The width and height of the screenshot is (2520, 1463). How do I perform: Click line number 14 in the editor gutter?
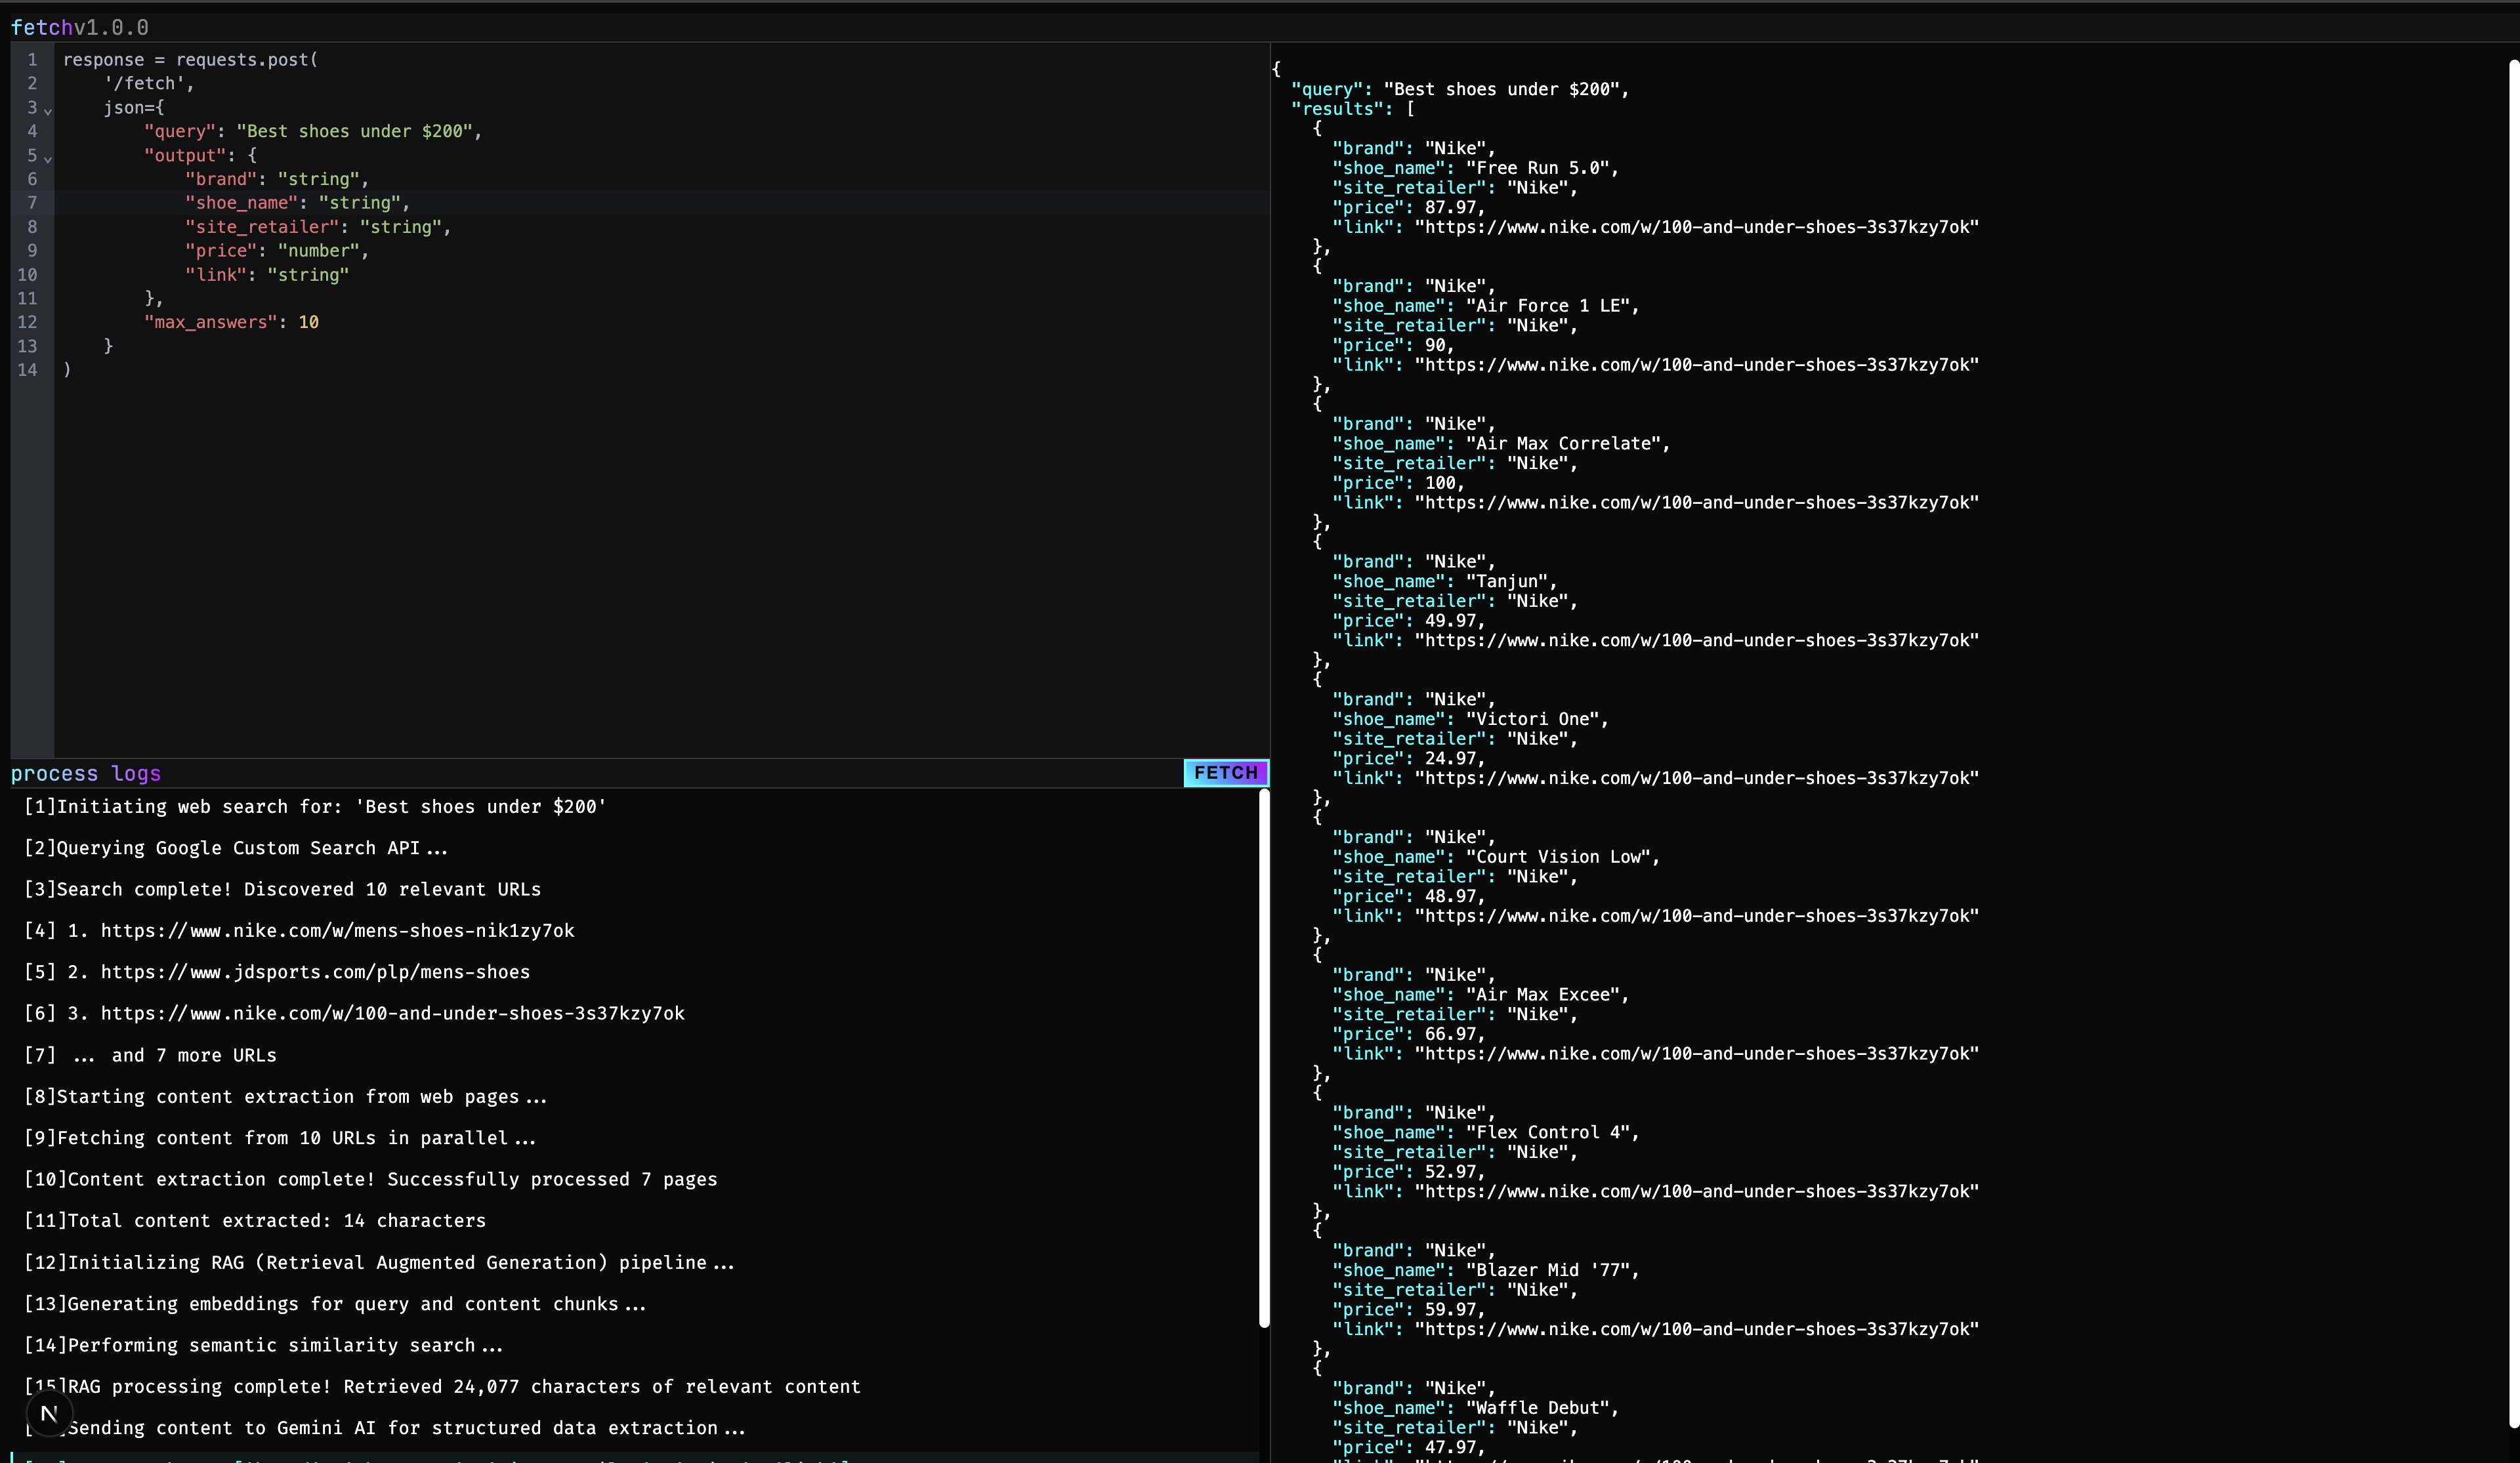point(27,370)
